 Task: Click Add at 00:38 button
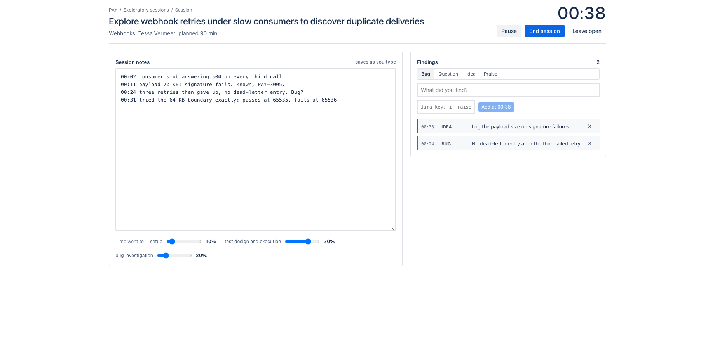[496, 107]
